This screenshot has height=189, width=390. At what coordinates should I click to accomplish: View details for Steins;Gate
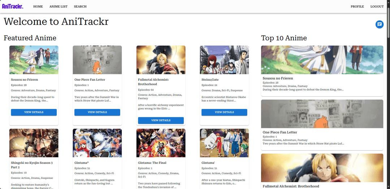tap(224, 112)
